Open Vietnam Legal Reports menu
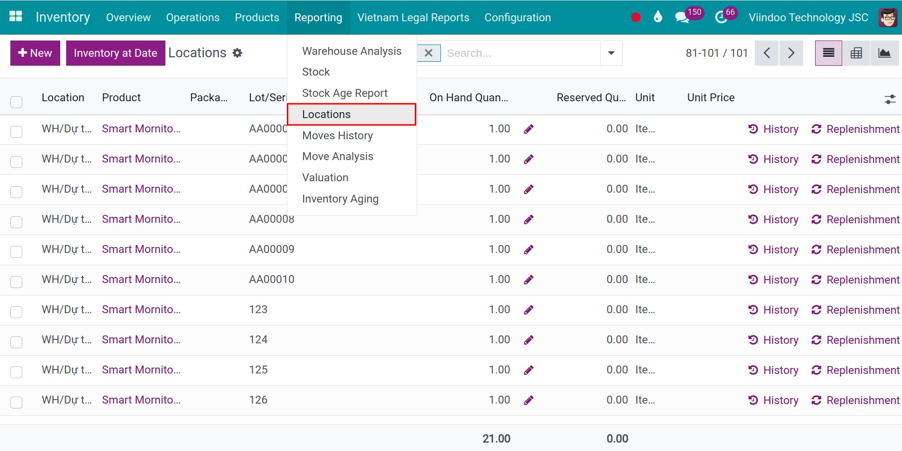 pyautogui.click(x=413, y=17)
